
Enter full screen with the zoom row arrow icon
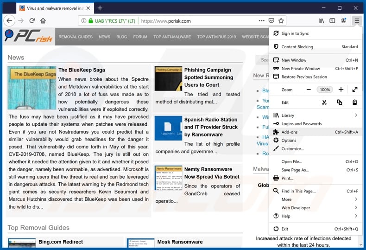354,90
